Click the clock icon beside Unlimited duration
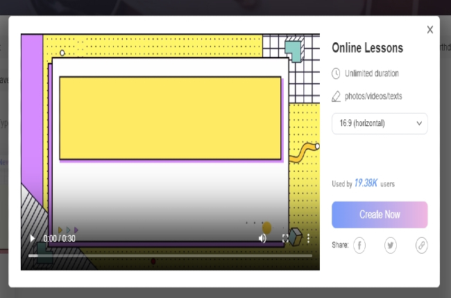Screen dimensions: 451x298 pyautogui.click(x=337, y=73)
